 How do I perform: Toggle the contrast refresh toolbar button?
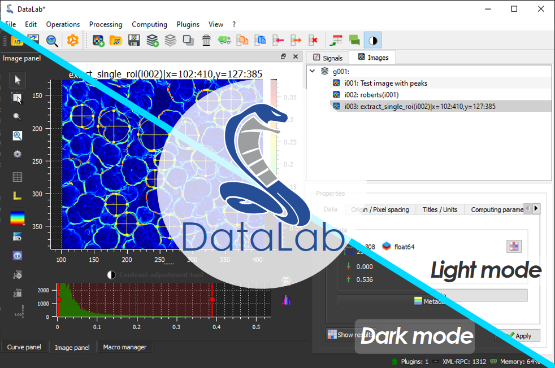372,40
